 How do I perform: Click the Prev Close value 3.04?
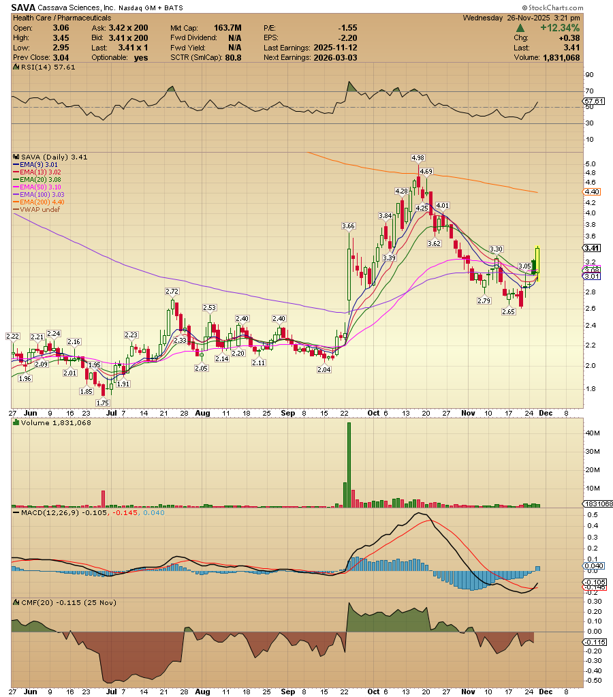point(61,58)
